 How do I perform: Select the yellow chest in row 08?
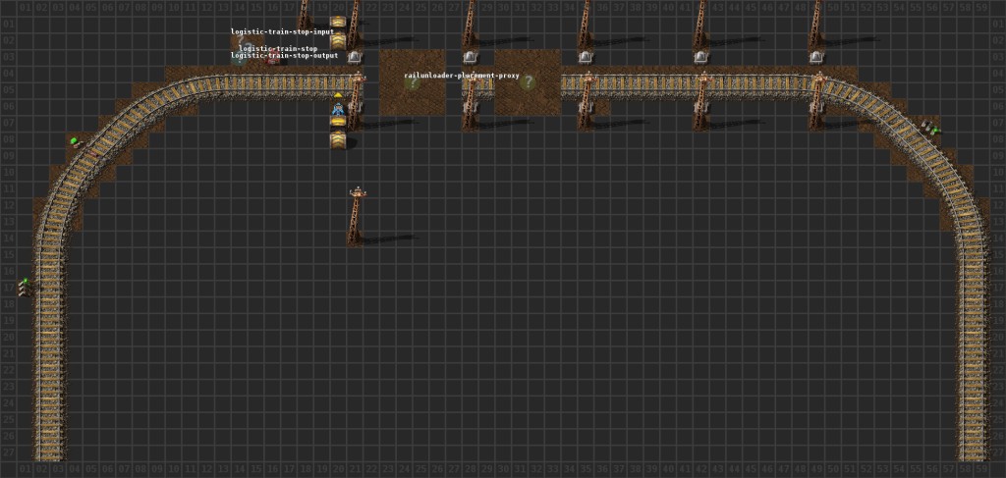338,139
